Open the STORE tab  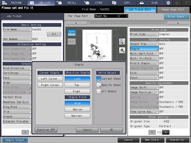[96, 3]
